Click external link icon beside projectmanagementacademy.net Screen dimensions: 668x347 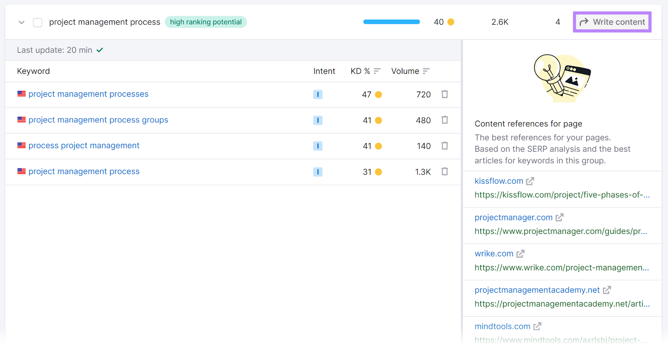[x=607, y=290]
